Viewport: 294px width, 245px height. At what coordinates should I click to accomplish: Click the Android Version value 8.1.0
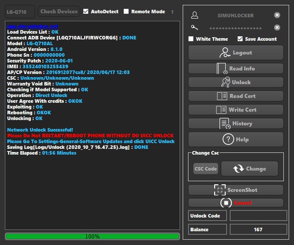56,49
